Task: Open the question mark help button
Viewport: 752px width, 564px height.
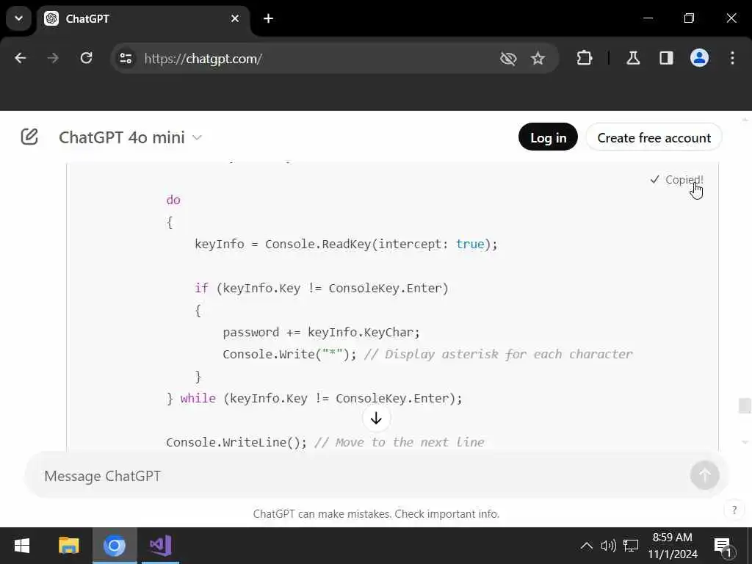Action: coord(734,510)
